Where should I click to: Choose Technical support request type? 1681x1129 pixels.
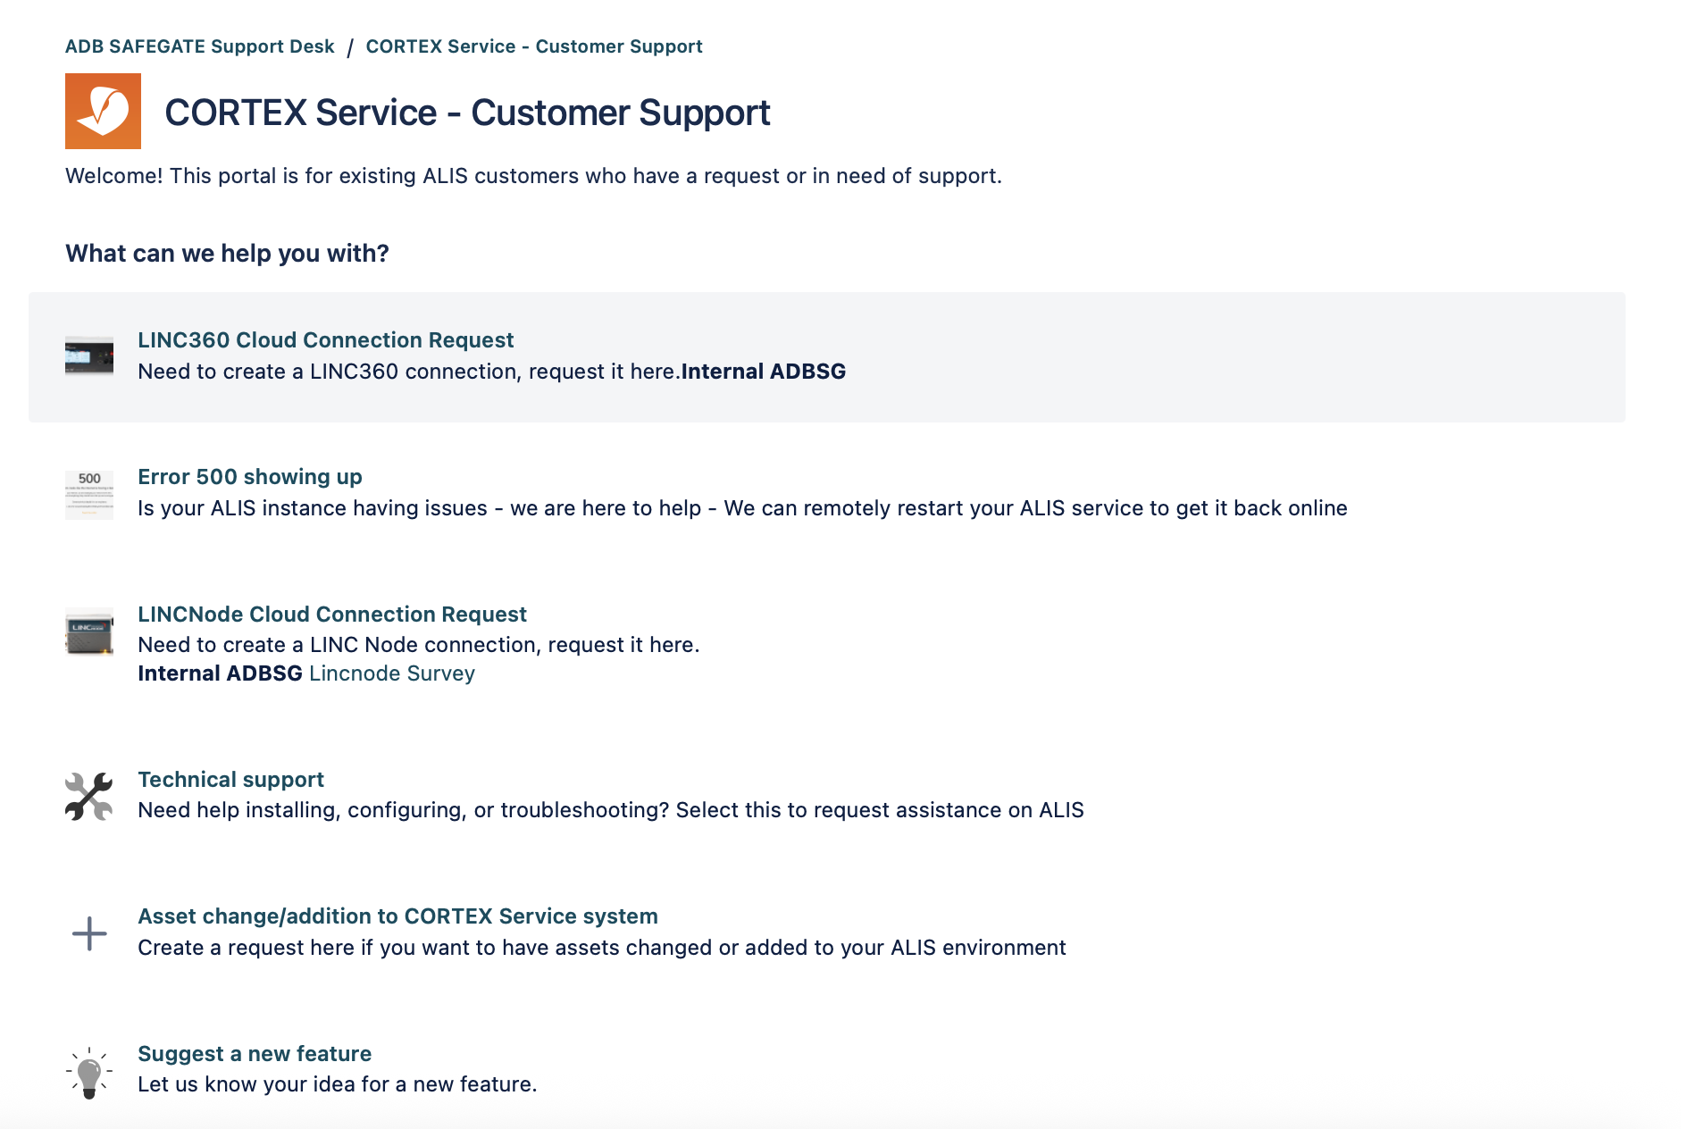tap(230, 780)
